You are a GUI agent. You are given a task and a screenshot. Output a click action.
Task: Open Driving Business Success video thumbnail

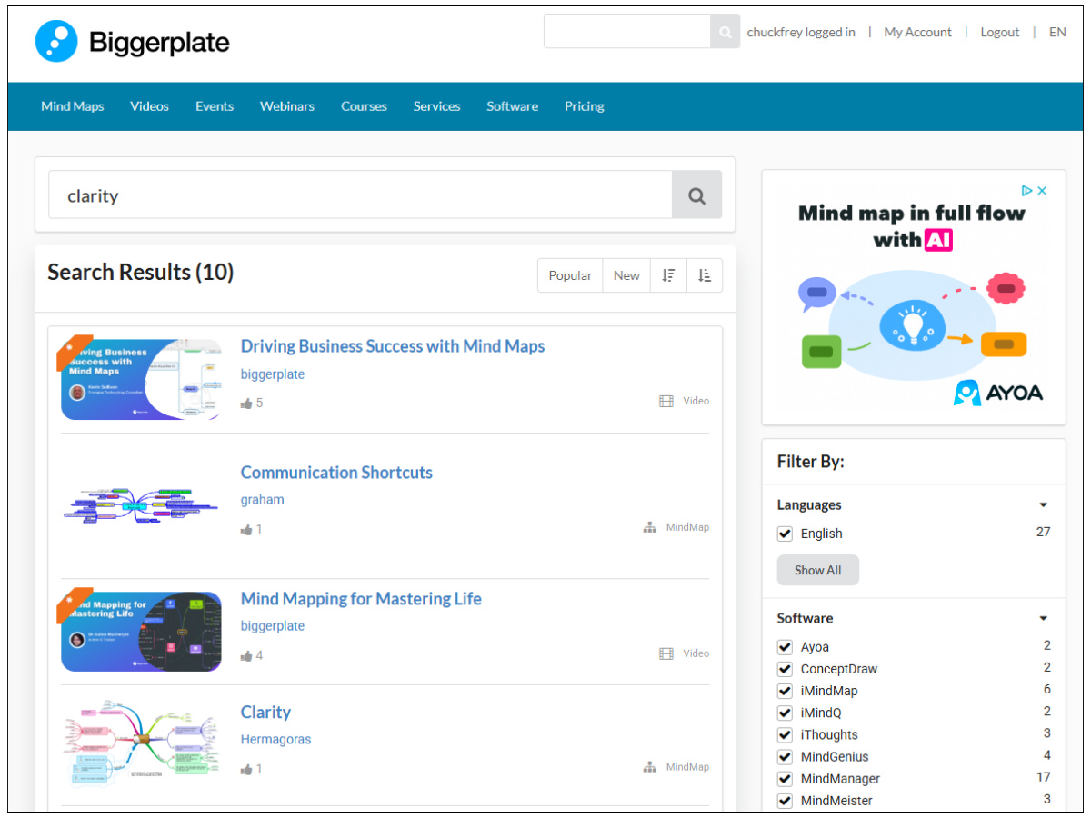click(141, 379)
